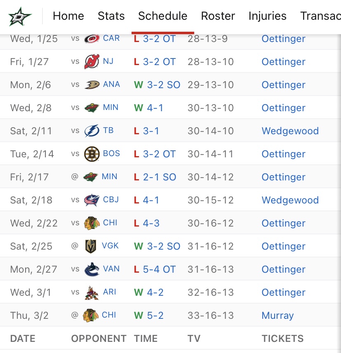The image size is (341, 353).
Task: Open the W 4-1 result versus MIN
Action: 148,108
